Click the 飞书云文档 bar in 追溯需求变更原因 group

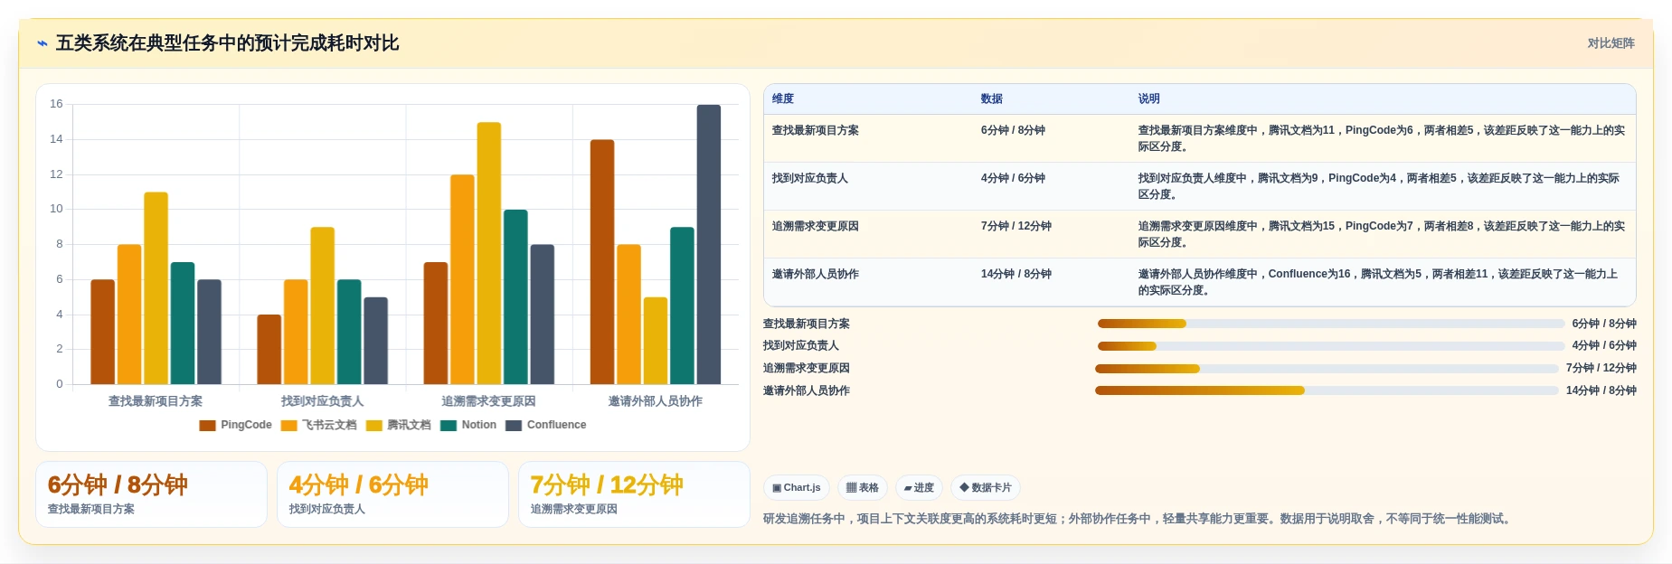click(462, 279)
